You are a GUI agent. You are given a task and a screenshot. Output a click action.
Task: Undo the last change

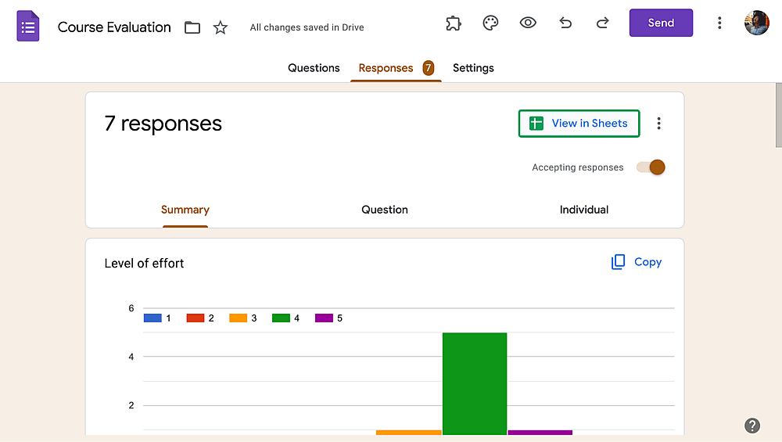pos(565,23)
